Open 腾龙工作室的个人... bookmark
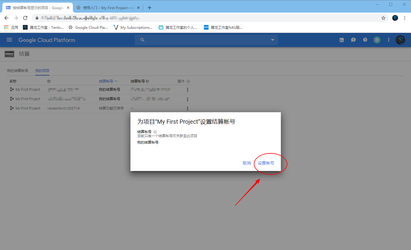The width and height of the screenshot is (411, 250). click(178, 27)
